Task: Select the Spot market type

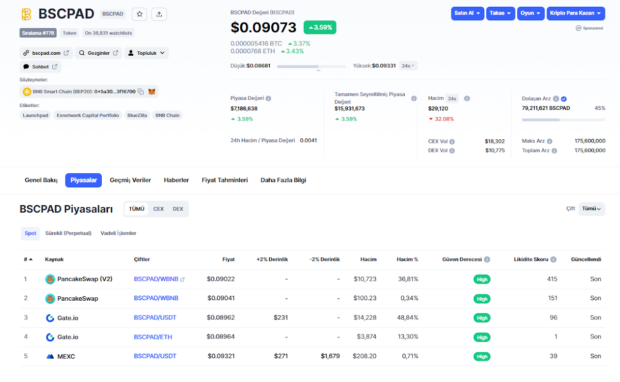Action: click(x=31, y=233)
